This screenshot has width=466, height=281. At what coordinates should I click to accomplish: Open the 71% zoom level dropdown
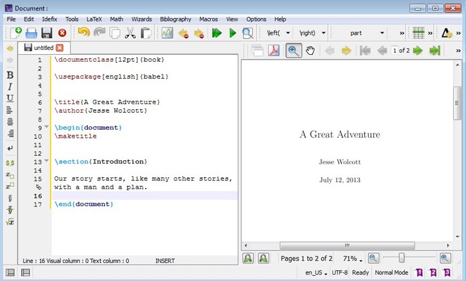(353, 259)
